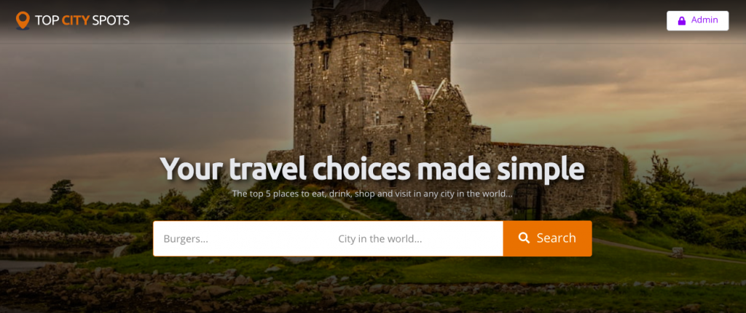The image size is (746, 313).
Task: Hit the orange Search button
Action: [547, 238]
